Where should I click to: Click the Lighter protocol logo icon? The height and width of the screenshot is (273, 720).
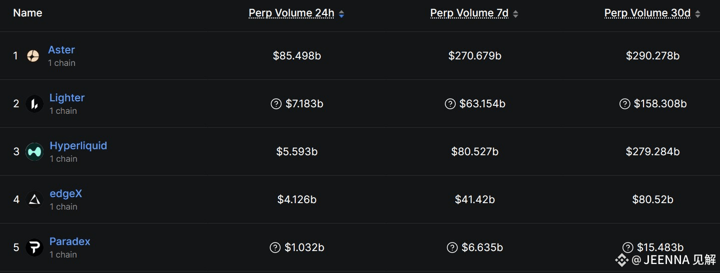point(35,104)
